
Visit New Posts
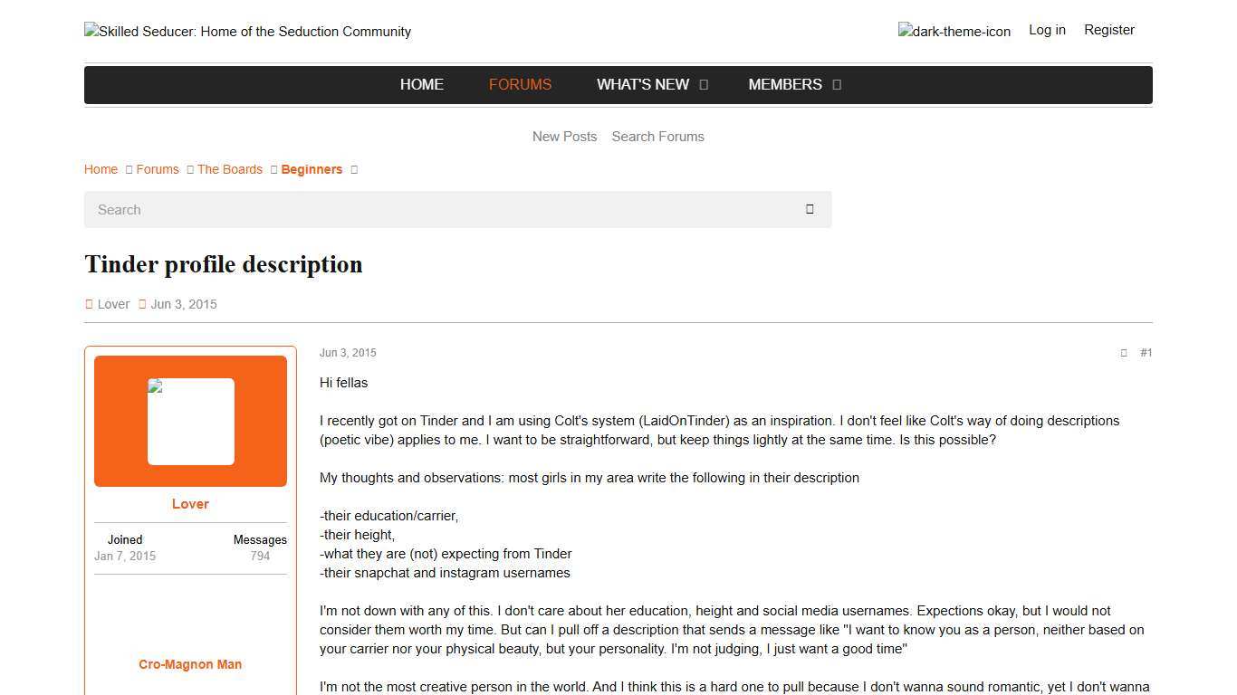pyautogui.click(x=564, y=136)
